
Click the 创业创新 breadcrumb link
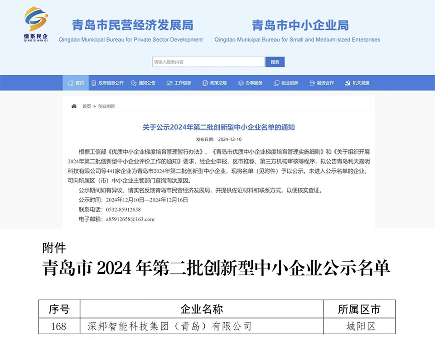pyautogui.click(x=106, y=106)
